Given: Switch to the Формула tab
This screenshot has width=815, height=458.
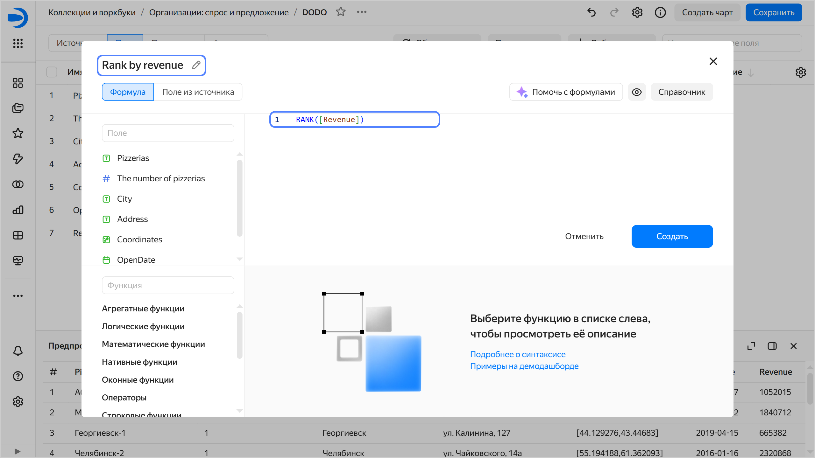Looking at the screenshot, I should click(128, 92).
